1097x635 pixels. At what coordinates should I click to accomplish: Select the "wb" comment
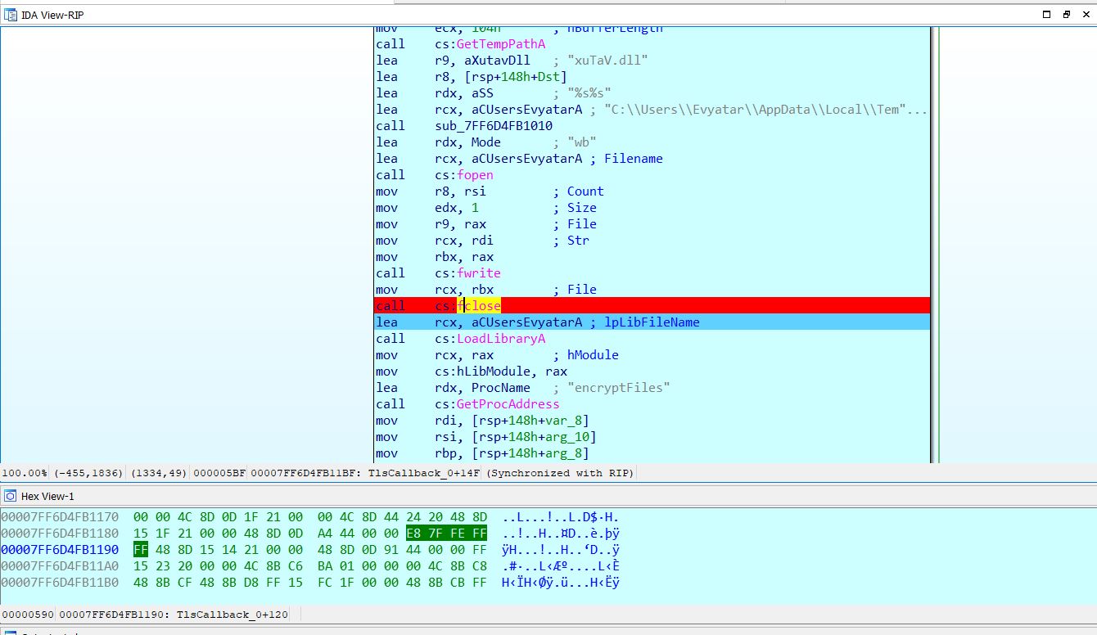pos(581,142)
